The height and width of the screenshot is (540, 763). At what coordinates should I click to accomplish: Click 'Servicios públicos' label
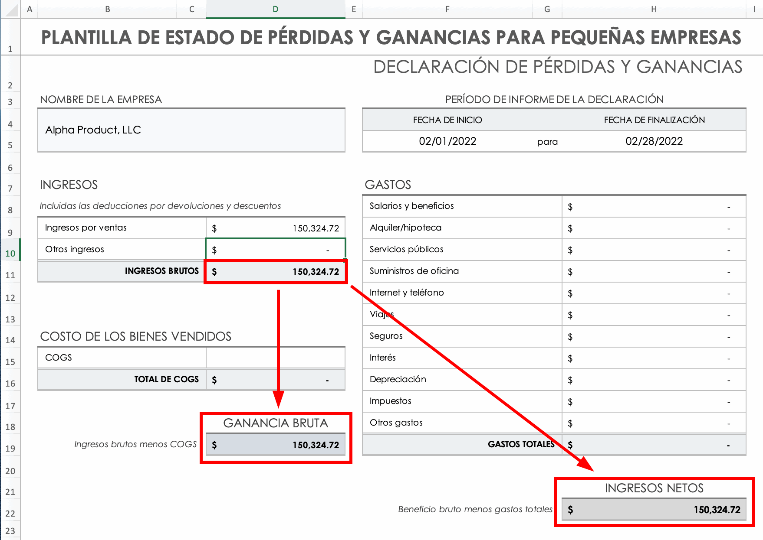[x=407, y=249]
